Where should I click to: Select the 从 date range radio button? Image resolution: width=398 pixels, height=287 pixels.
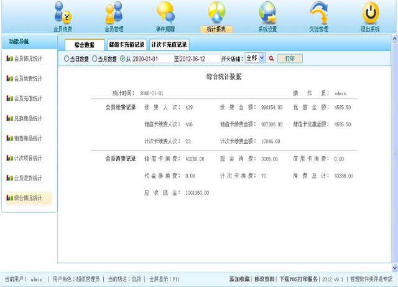coord(123,59)
